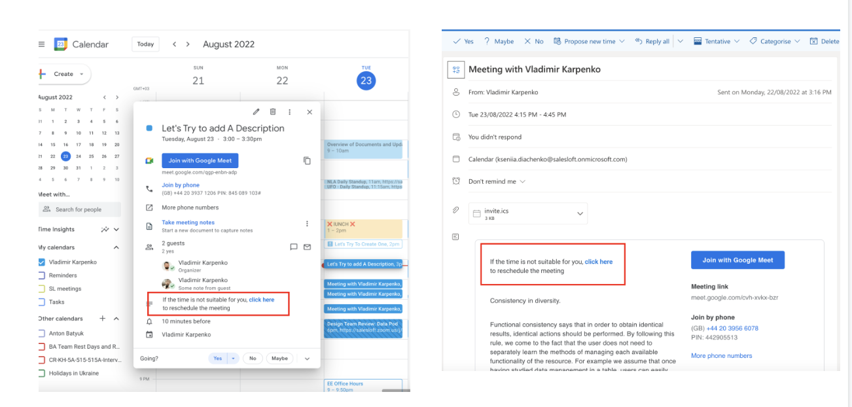Copy the Google Meet joining info
Viewport: 852px width, 407px height.
tap(307, 160)
